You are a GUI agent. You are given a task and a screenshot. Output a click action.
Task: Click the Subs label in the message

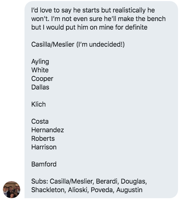click(39, 181)
